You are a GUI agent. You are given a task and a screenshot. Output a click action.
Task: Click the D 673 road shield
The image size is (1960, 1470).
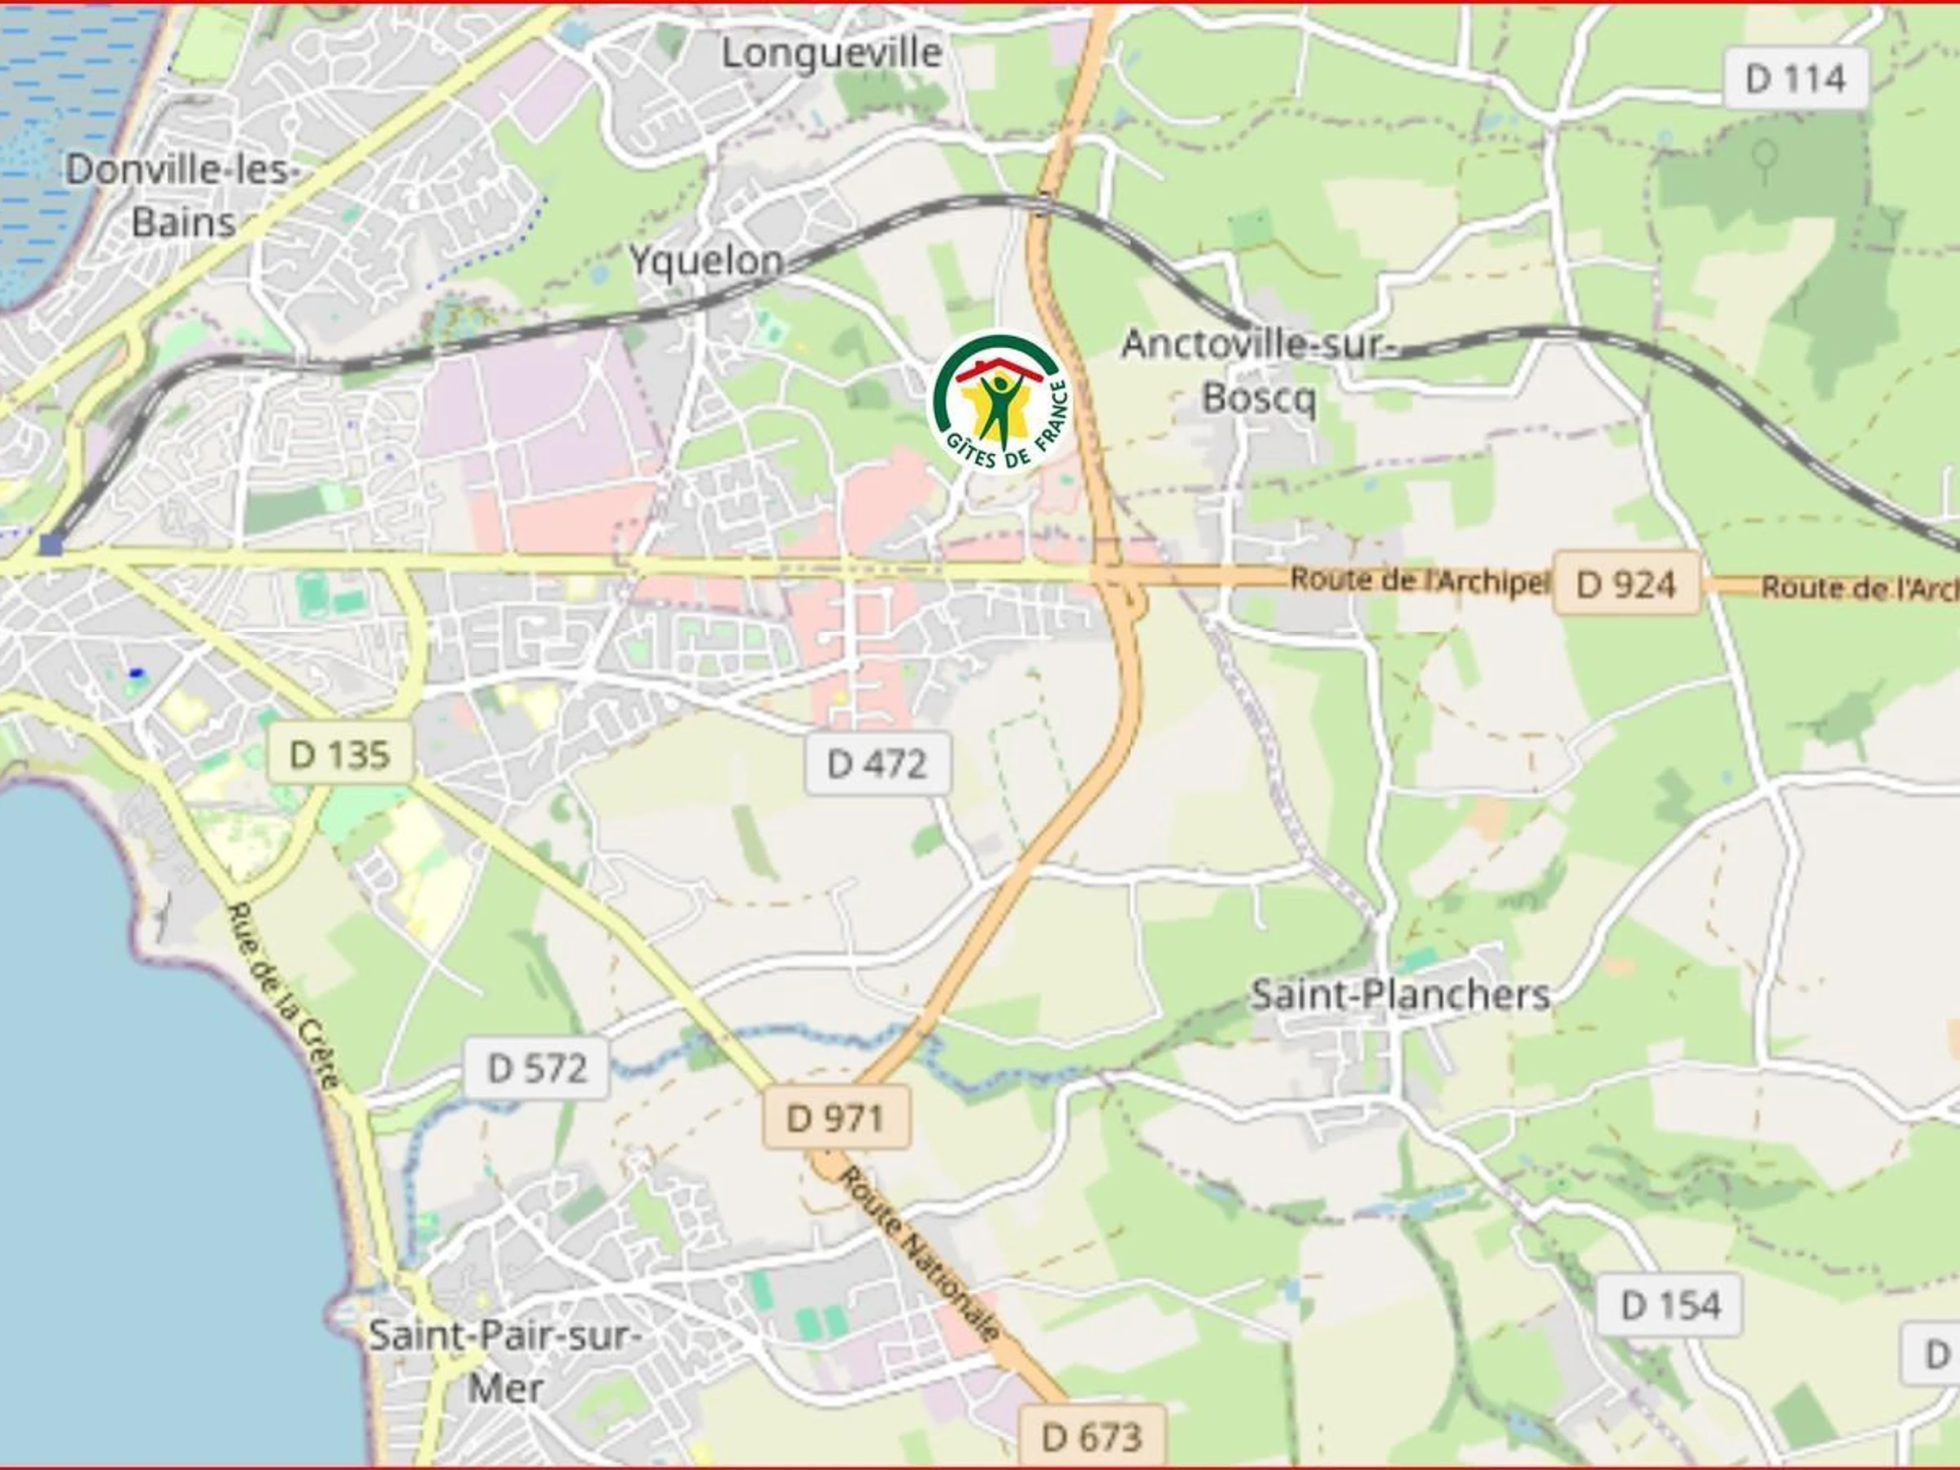point(1092,1436)
